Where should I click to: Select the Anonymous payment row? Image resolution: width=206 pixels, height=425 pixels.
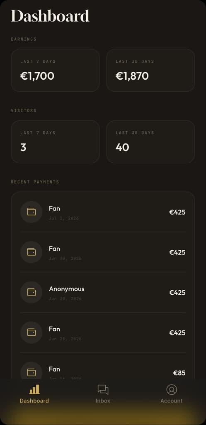tap(103, 292)
